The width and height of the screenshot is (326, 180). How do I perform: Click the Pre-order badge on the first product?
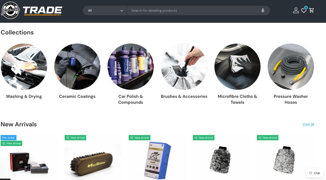(x=8, y=137)
